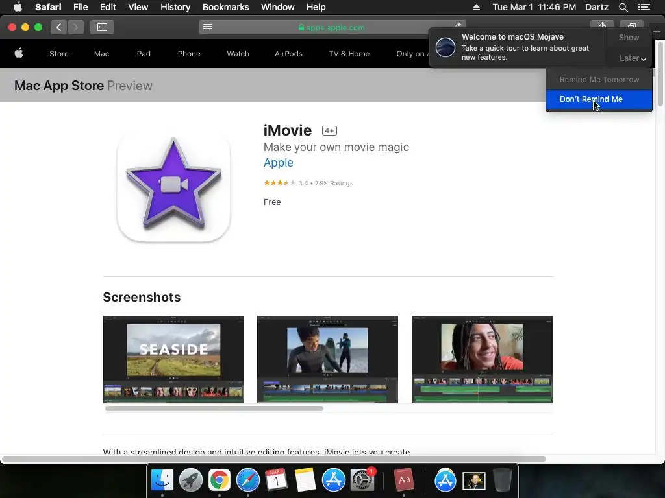Click the Safari forward navigation arrow

[x=75, y=27]
